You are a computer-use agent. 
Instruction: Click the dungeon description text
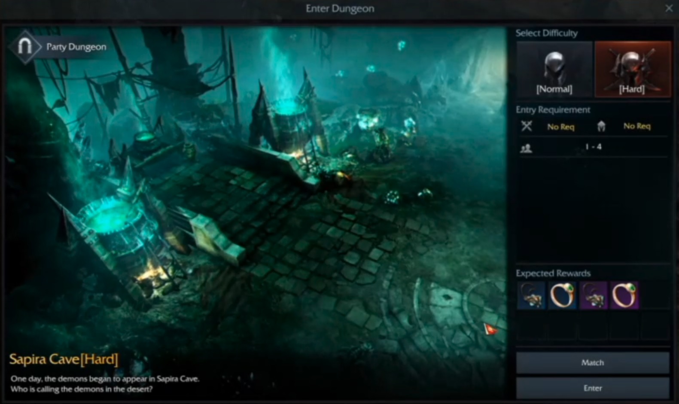point(104,384)
